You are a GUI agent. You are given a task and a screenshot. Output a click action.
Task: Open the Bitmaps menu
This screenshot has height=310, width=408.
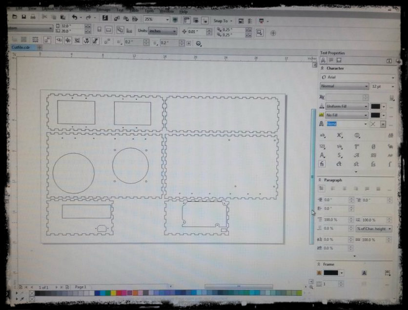(103, 9)
